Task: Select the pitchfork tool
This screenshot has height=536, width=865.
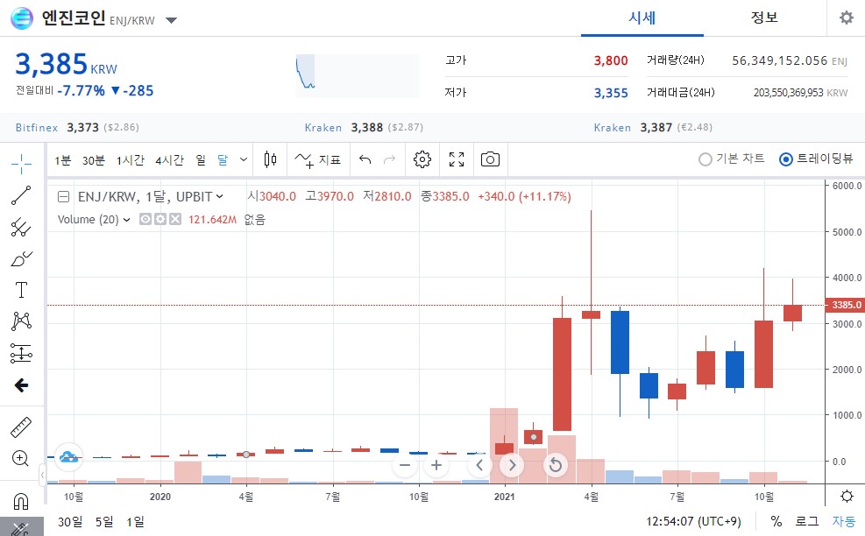Action: (21, 227)
